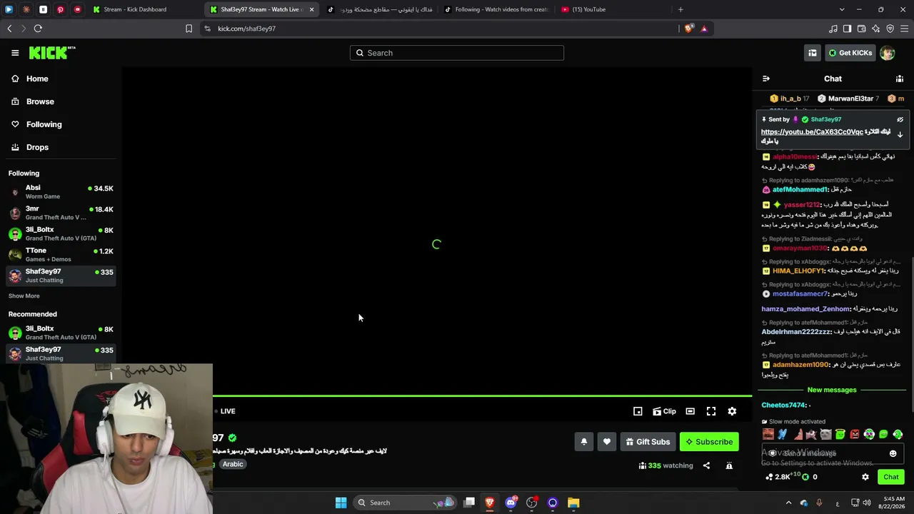Screen dimensions: 914x514
Task: Go to Home in sidebar
Action: [37, 79]
